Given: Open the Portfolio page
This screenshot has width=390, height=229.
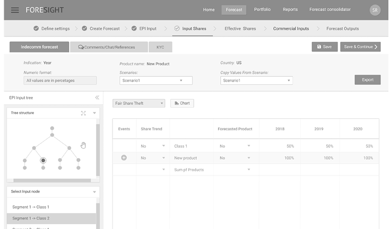Looking at the screenshot, I should pyautogui.click(x=262, y=10).
